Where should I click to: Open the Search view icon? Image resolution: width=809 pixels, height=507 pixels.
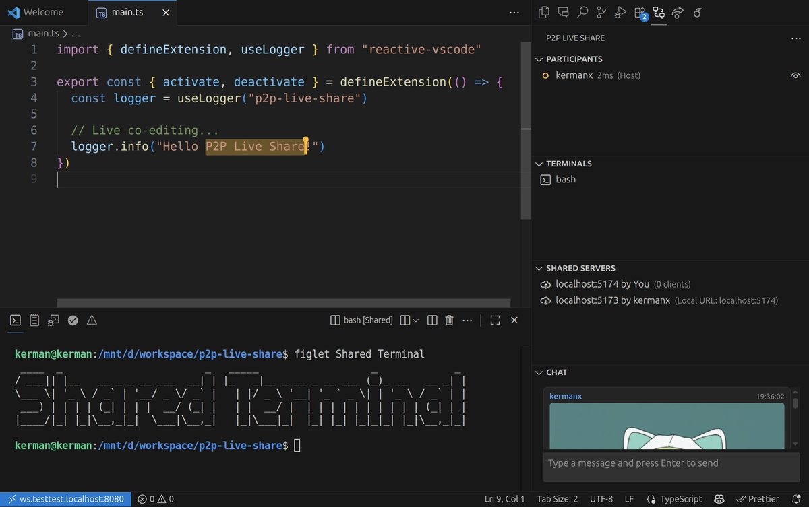(582, 12)
